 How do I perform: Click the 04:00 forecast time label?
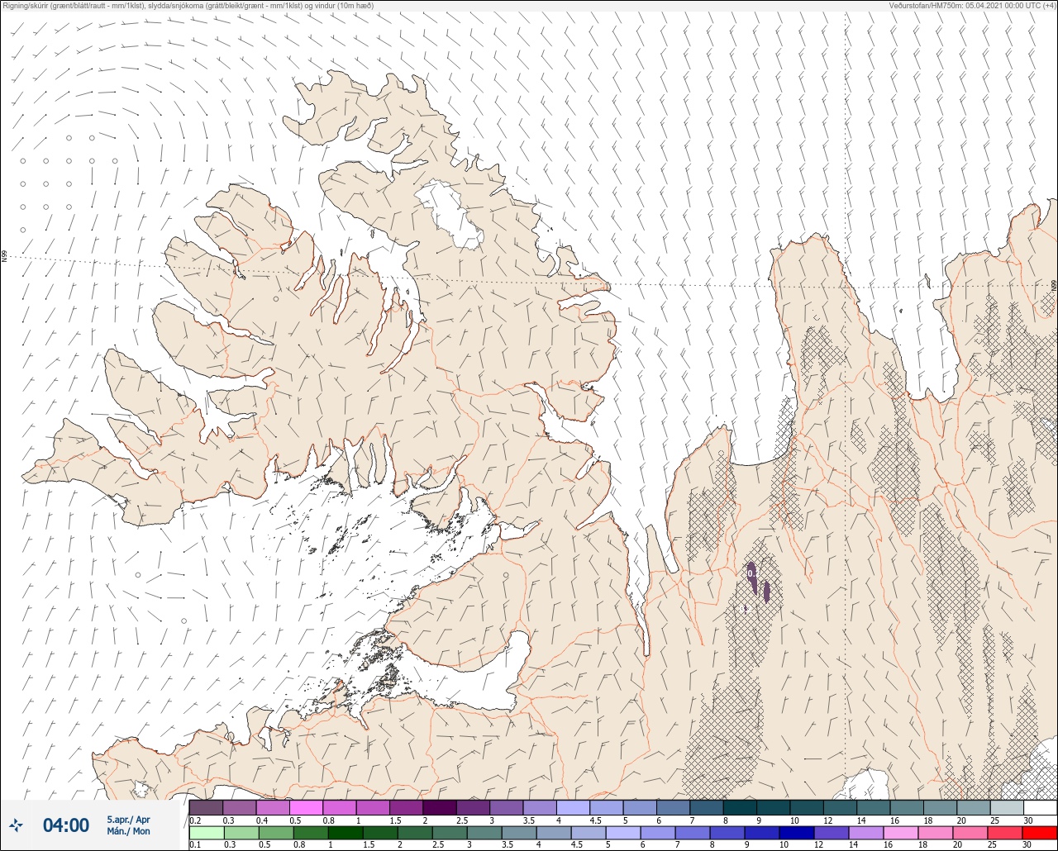coord(65,825)
